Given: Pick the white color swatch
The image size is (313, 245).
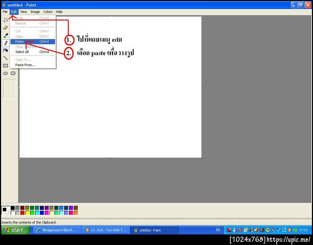Looking at the screenshot, I should [x=13, y=213].
